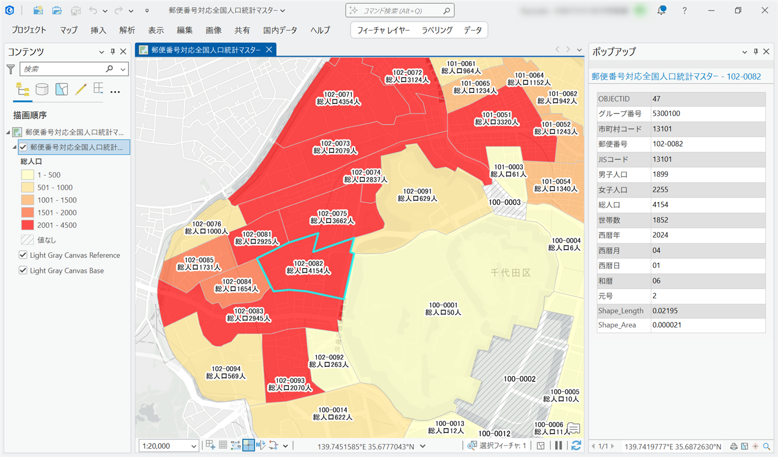The image size is (778, 457).
Task: Switch to the ラベリング contextual tab
Action: pyautogui.click(x=437, y=30)
